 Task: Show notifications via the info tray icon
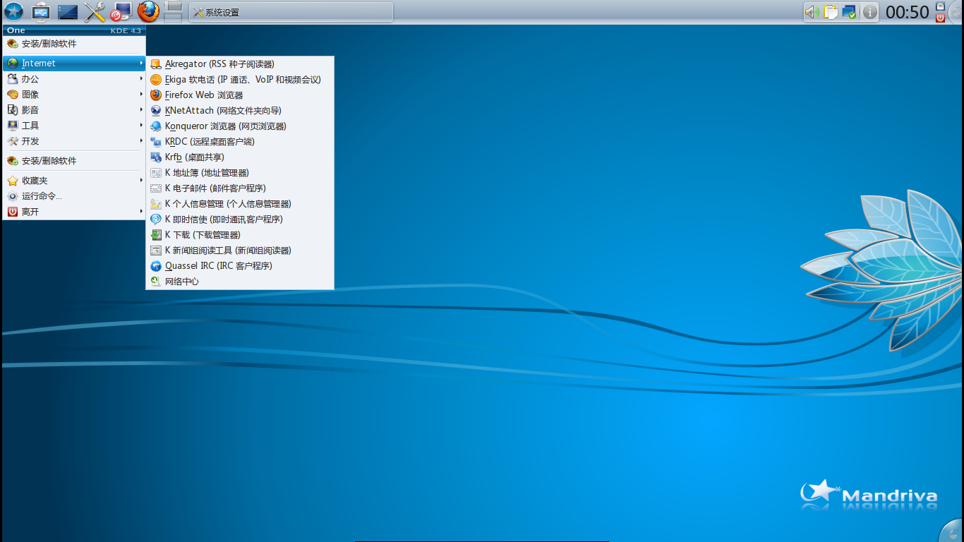point(870,12)
